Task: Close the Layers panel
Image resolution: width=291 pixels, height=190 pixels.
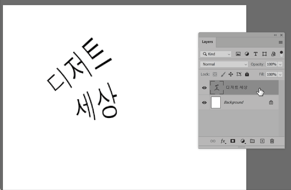Action: pos(281,35)
